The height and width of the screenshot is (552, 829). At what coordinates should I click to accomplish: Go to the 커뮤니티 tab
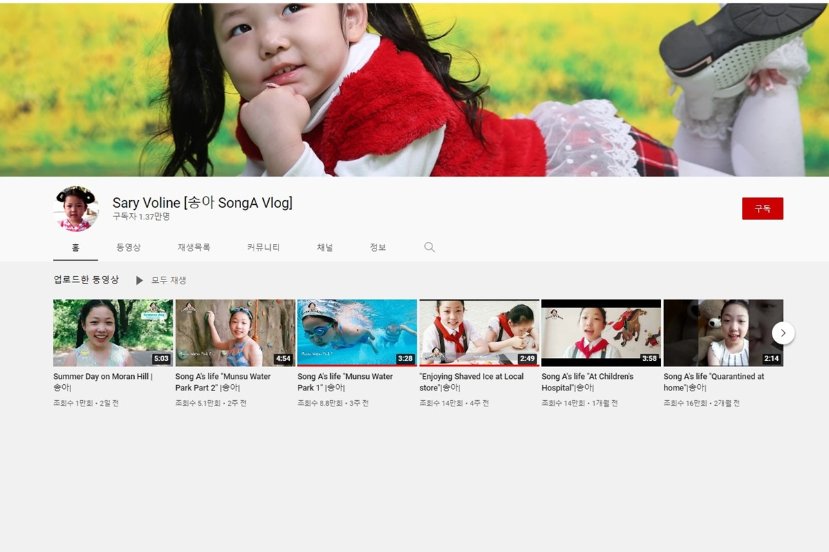264,247
